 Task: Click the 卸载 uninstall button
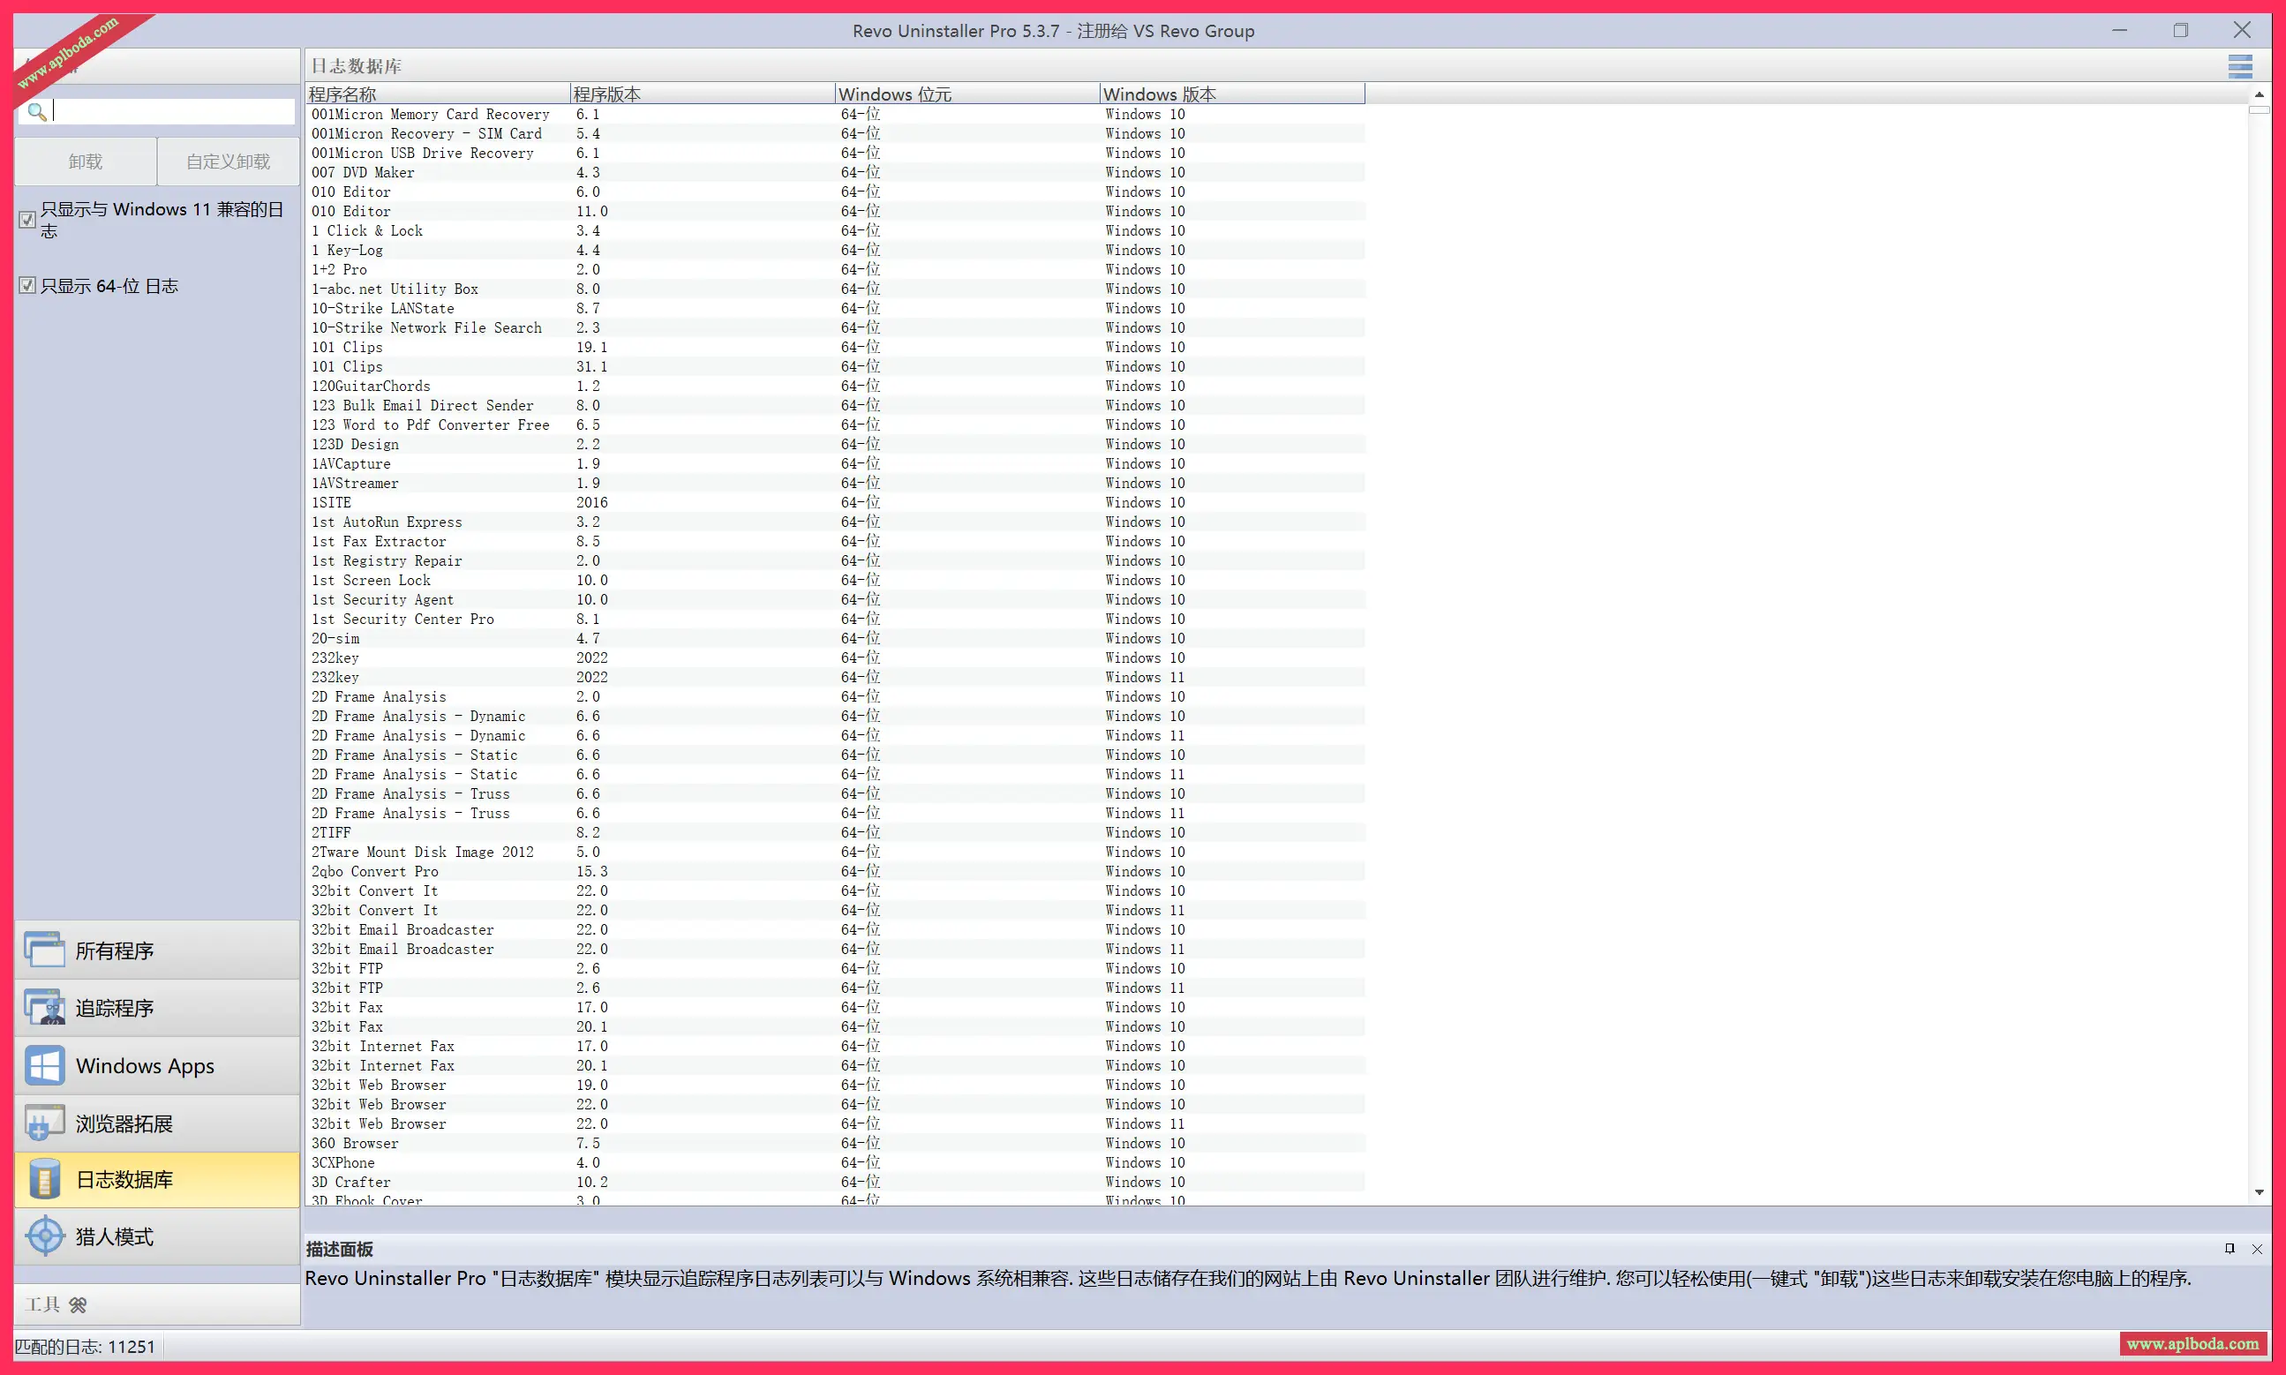click(86, 162)
